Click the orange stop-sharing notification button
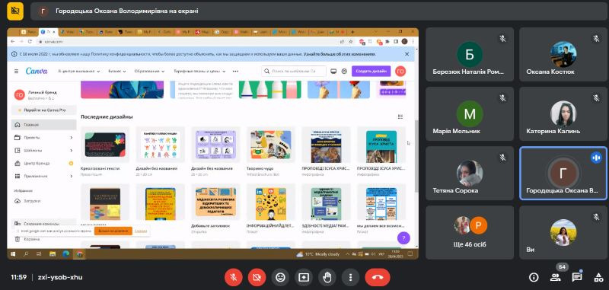The height and width of the screenshot is (290, 609). pyautogui.click(x=113, y=231)
